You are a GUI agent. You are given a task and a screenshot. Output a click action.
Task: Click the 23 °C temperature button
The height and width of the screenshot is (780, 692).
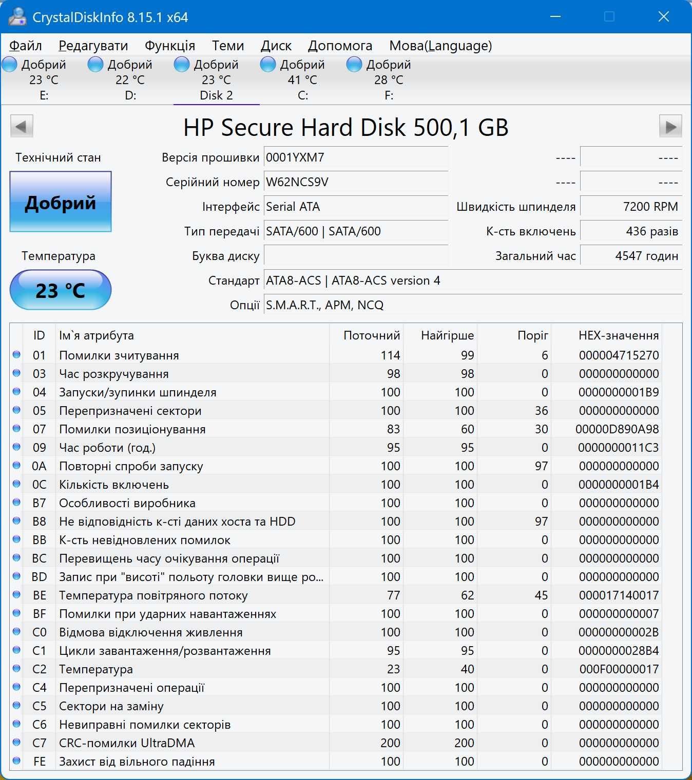[x=61, y=290]
